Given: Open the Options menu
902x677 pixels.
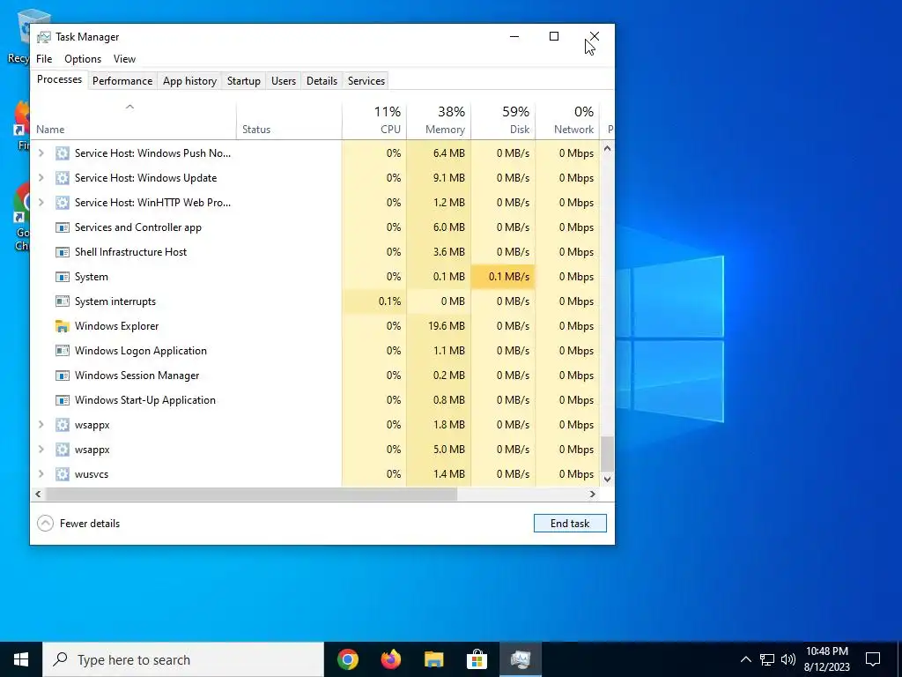Looking at the screenshot, I should (83, 59).
